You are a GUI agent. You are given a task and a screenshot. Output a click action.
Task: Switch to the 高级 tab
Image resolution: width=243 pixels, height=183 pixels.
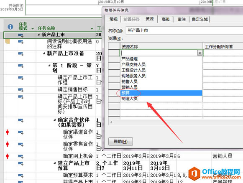click(x=166, y=19)
